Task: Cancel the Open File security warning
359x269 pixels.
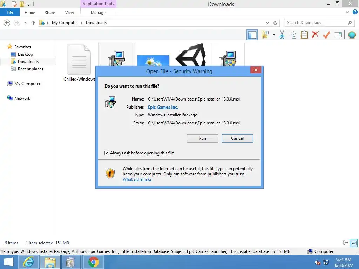Action: 237,138
